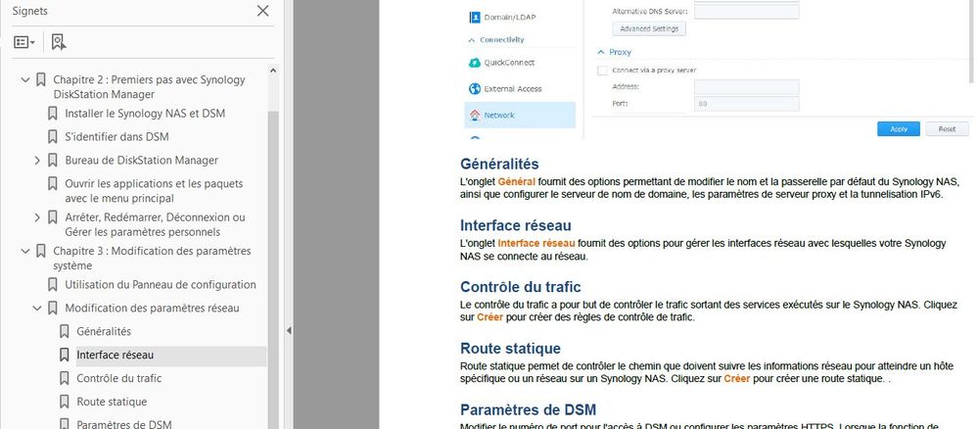
Task: Click bookmark icon beside Ouvrir les applications
Action: point(53,184)
